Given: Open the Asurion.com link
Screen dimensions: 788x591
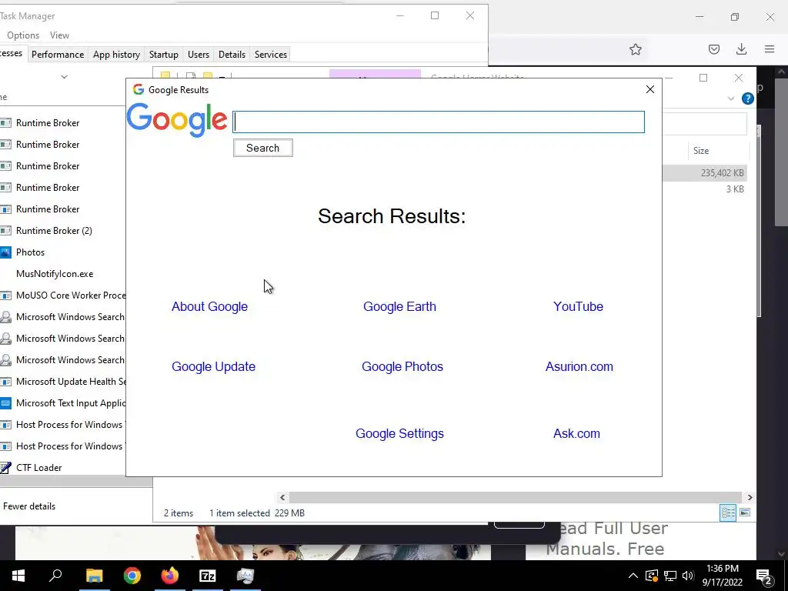Looking at the screenshot, I should 579,367.
